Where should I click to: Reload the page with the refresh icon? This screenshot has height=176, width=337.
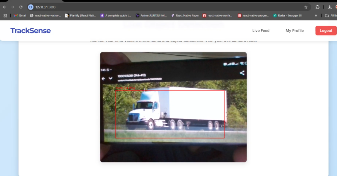21,7
